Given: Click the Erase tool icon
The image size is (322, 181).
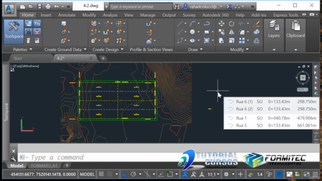Looking at the screenshot, I should 257,24.
